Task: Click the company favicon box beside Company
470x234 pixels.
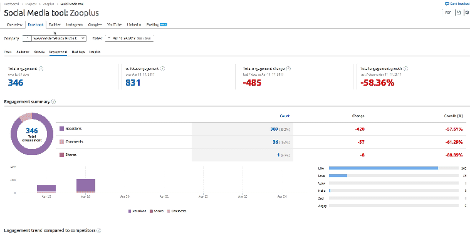Action: (27, 38)
